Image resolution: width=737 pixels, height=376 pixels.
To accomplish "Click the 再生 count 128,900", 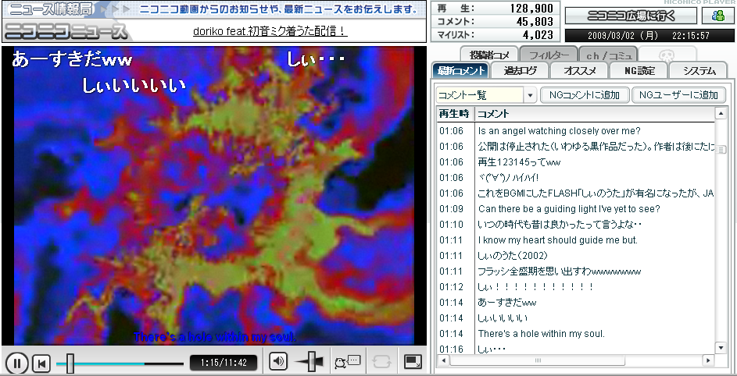I will coord(531,9).
